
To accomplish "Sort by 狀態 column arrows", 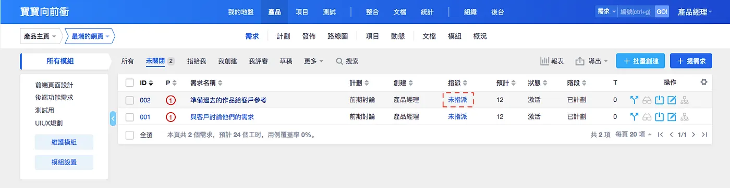I will [x=545, y=83].
